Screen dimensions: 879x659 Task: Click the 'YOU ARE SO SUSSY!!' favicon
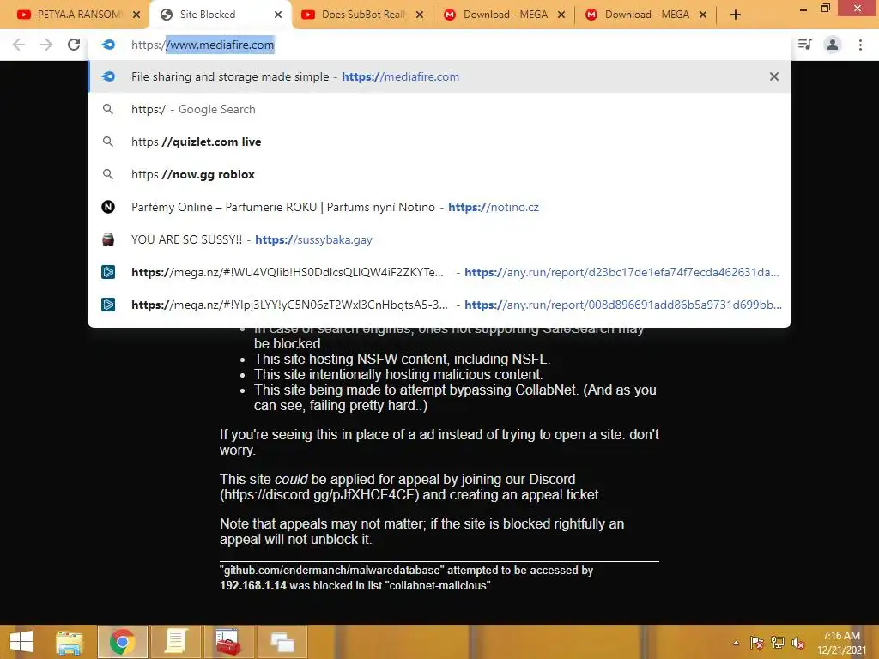108,239
